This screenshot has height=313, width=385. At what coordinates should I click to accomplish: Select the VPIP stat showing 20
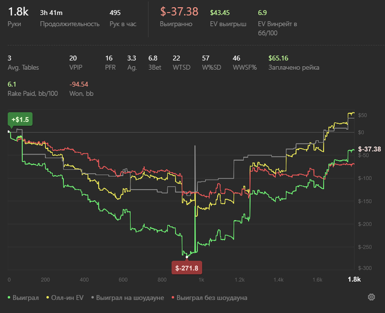pyautogui.click(x=73, y=58)
